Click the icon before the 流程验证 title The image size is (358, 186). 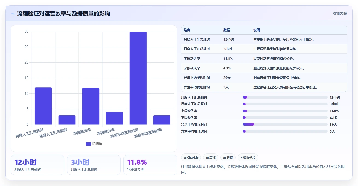click(x=13, y=14)
